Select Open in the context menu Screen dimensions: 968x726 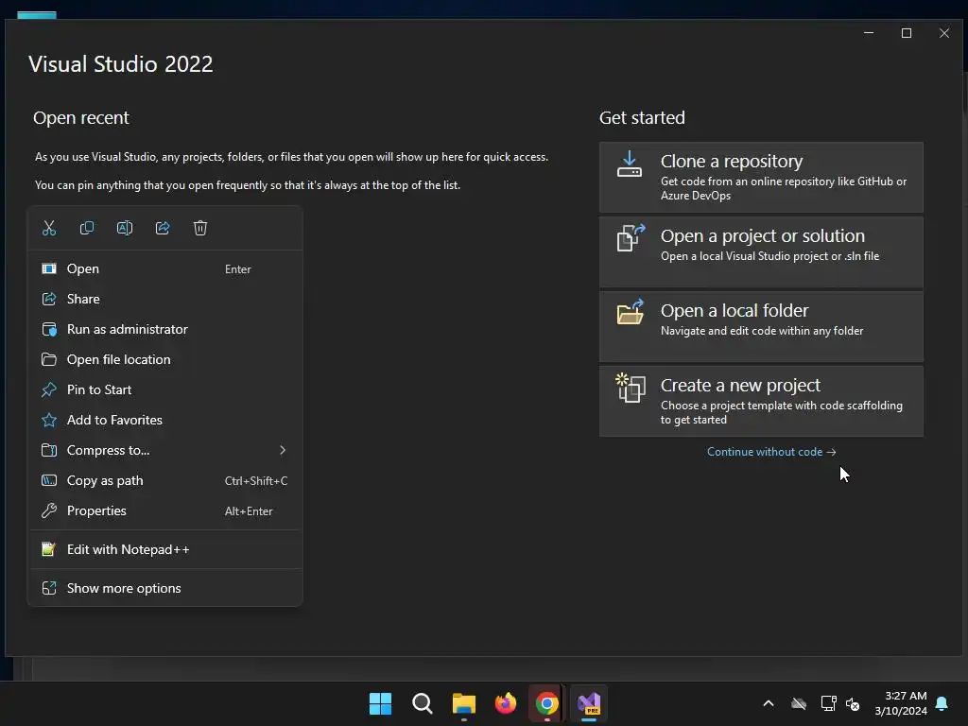click(164, 268)
